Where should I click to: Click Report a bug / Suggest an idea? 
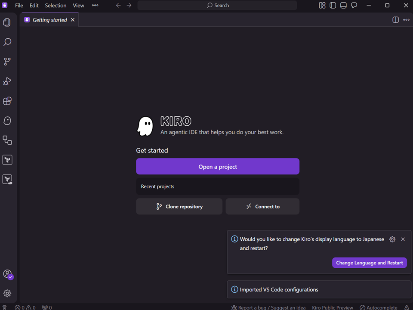coord(268,307)
